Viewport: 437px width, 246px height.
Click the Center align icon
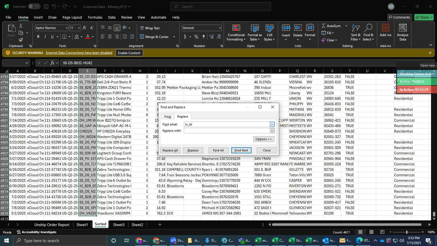110,37
